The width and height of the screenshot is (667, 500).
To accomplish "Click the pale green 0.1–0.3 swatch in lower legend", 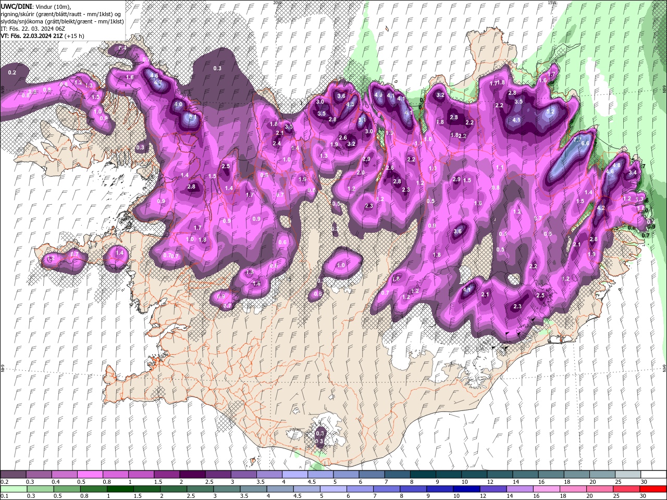I will (13, 489).
